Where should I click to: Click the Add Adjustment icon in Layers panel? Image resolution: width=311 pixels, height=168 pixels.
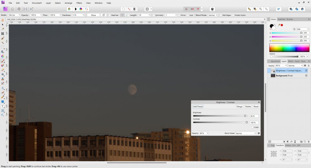(x=288, y=142)
